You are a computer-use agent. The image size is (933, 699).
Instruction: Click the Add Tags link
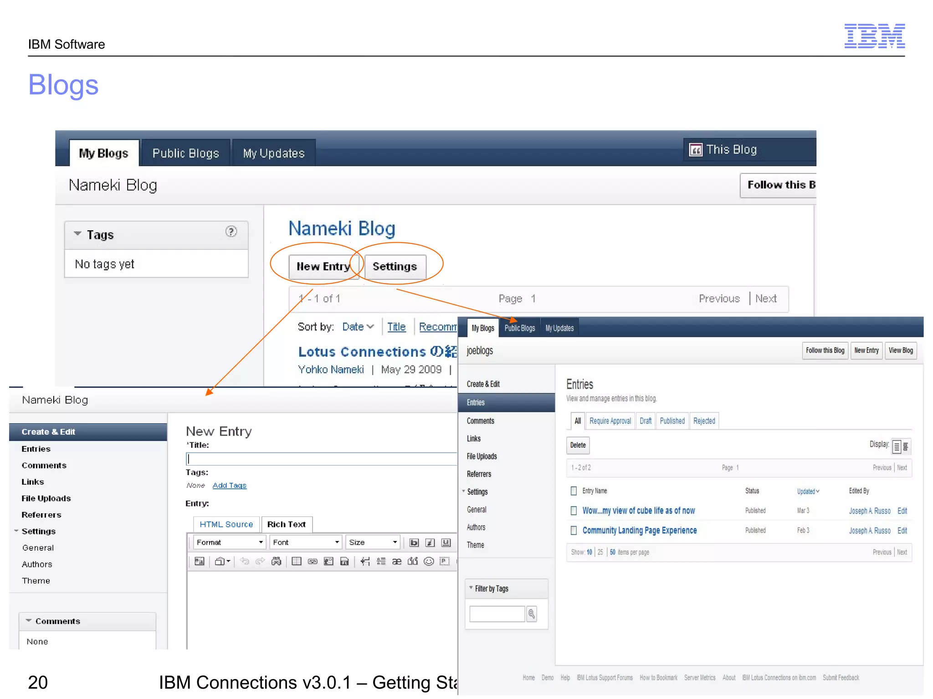click(229, 485)
